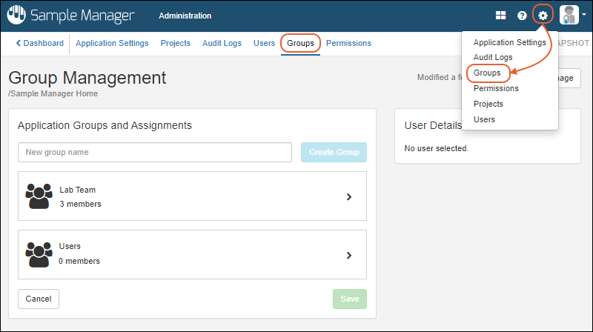This screenshot has height=332, width=593.
Task: Expand the Lab Team group chevron
Action: click(x=349, y=197)
